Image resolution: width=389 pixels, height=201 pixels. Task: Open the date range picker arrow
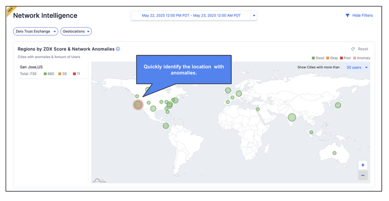pyautogui.click(x=254, y=16)
